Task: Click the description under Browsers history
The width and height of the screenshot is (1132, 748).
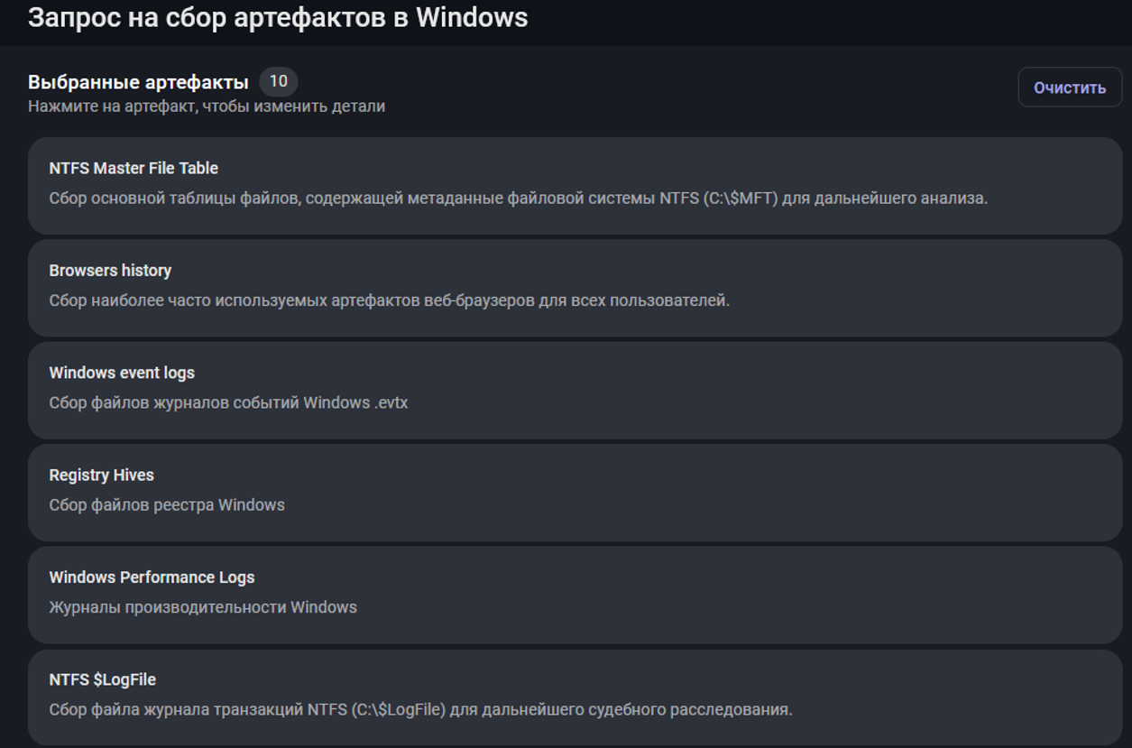Action: tap(389, 300)
